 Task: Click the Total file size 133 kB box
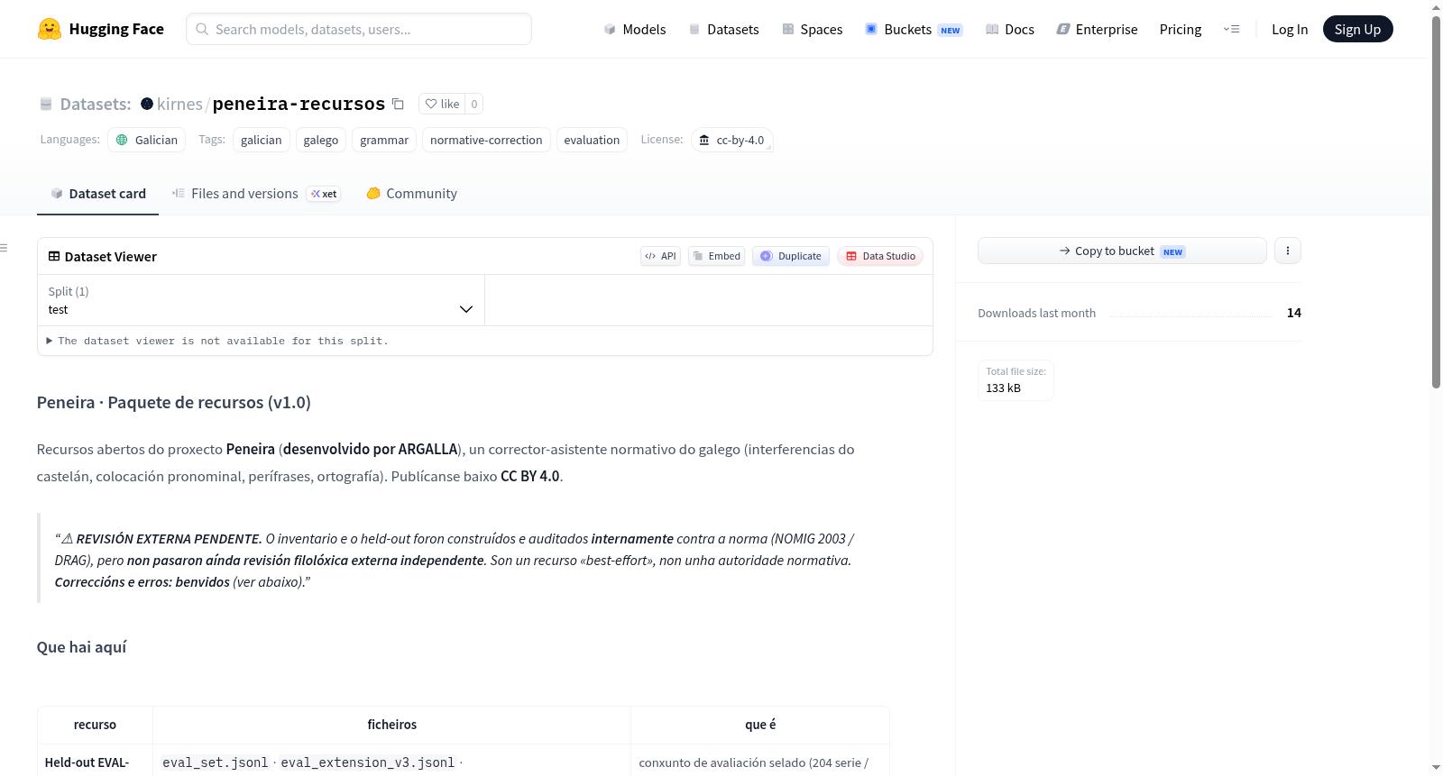pyautogui.click(x=1016, y=379)
